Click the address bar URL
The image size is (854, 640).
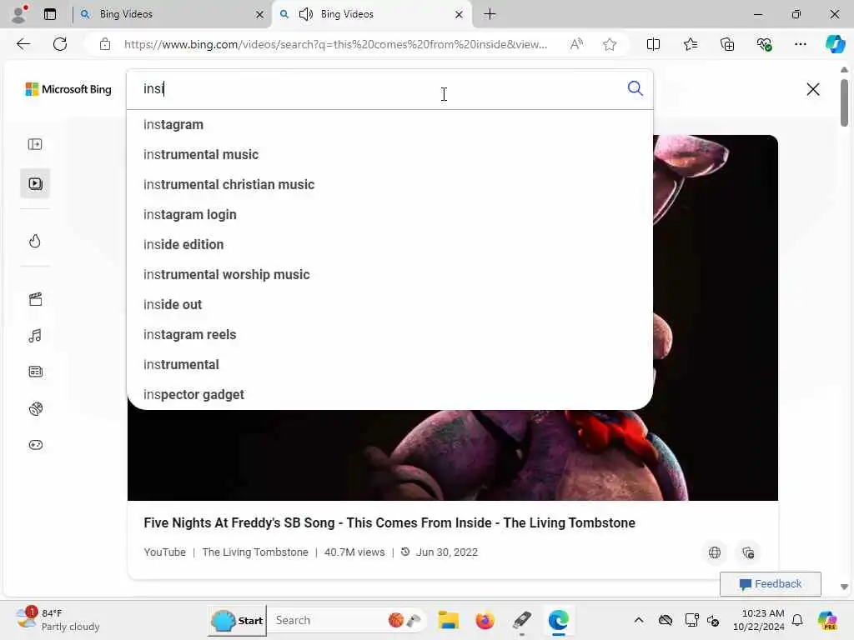point(335,44)
